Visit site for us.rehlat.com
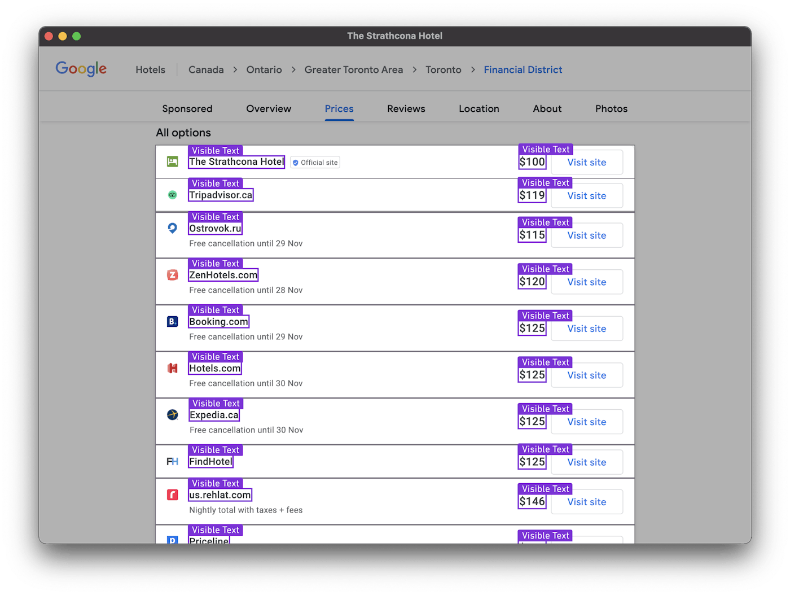790x595 pixels. click(x=587, y=502)
